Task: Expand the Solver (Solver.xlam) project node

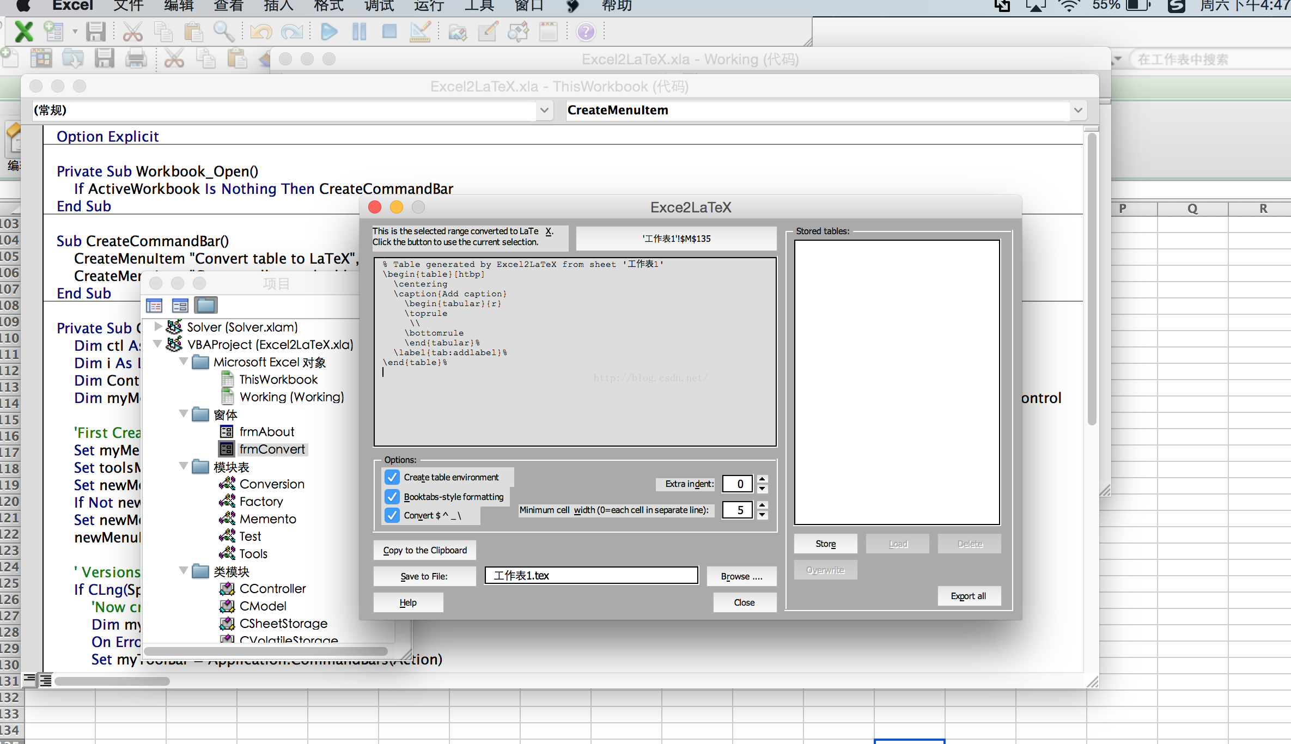Action: (158, 326)
